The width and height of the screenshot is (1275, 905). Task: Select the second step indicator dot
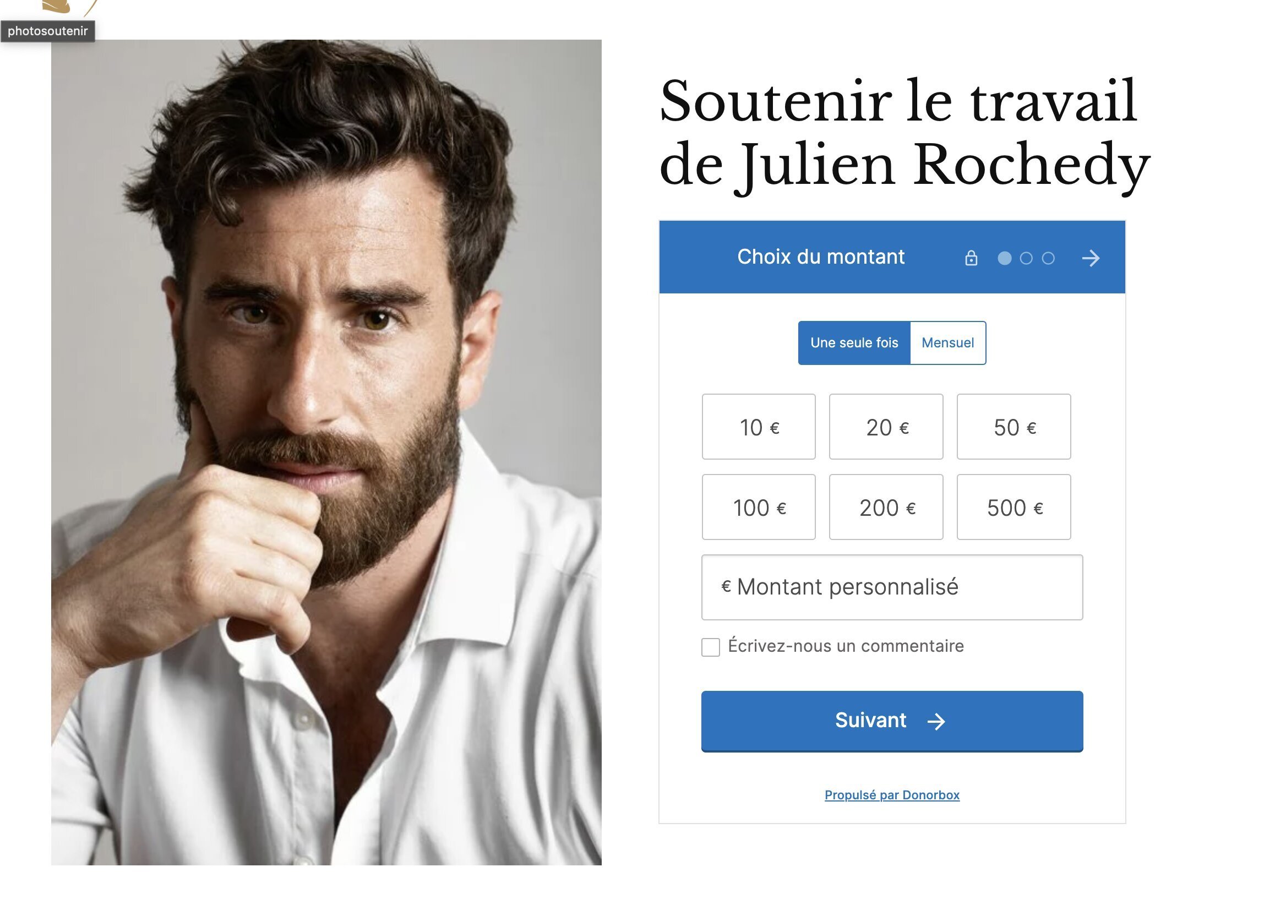[1026, 258]
